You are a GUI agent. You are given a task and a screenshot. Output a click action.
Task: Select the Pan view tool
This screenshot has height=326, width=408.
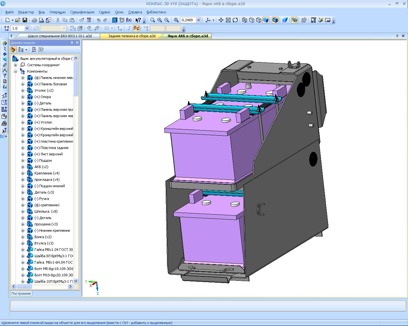(221, 20)
